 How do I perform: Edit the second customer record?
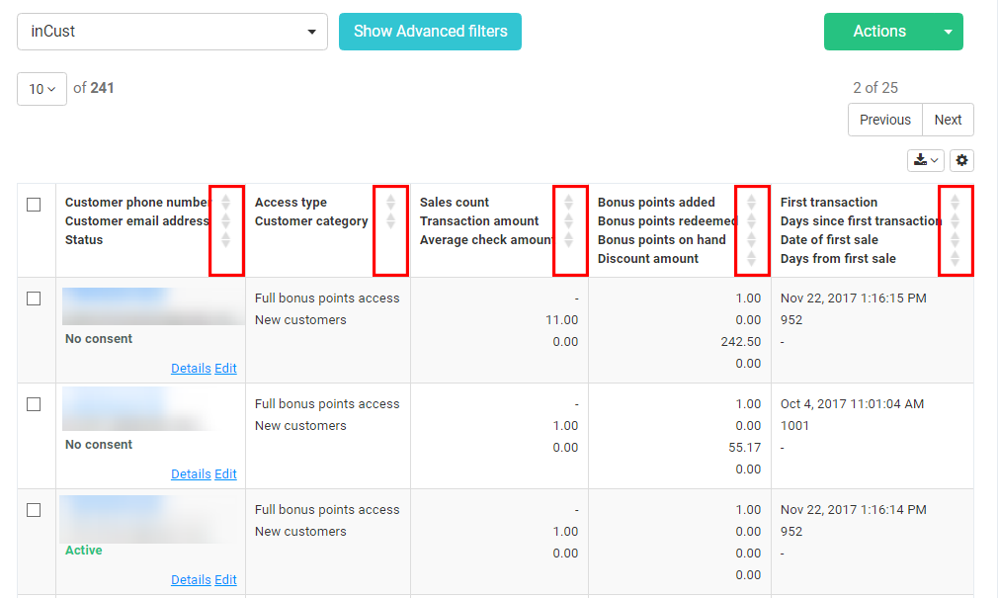pyautogui.click(x=225, y=473)
